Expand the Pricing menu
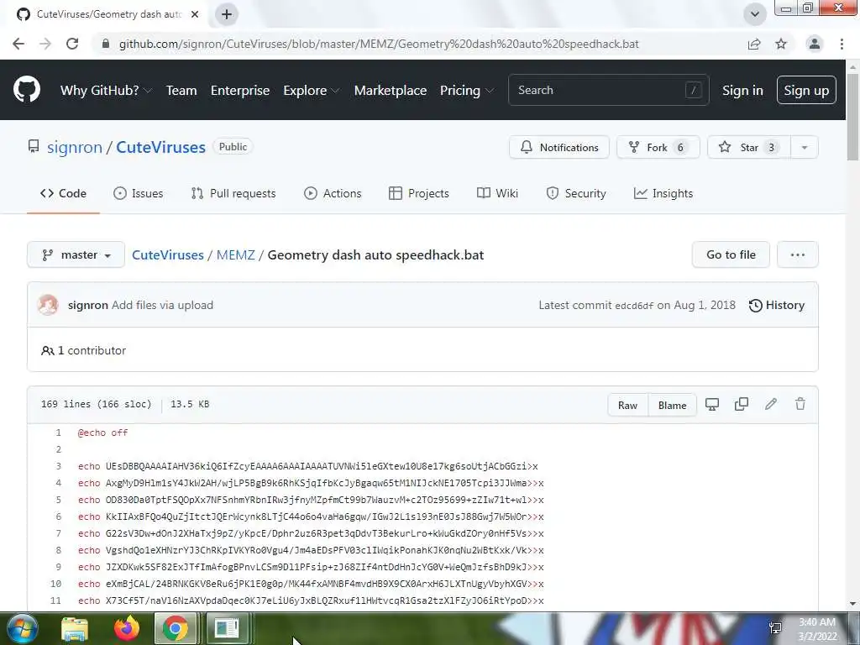Viewport: 860px width, 645px height. pyautogui.click(x=466, y=91)
